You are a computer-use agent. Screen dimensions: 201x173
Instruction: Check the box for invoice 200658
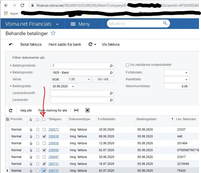pyautogui.click(x=44, y=143)
